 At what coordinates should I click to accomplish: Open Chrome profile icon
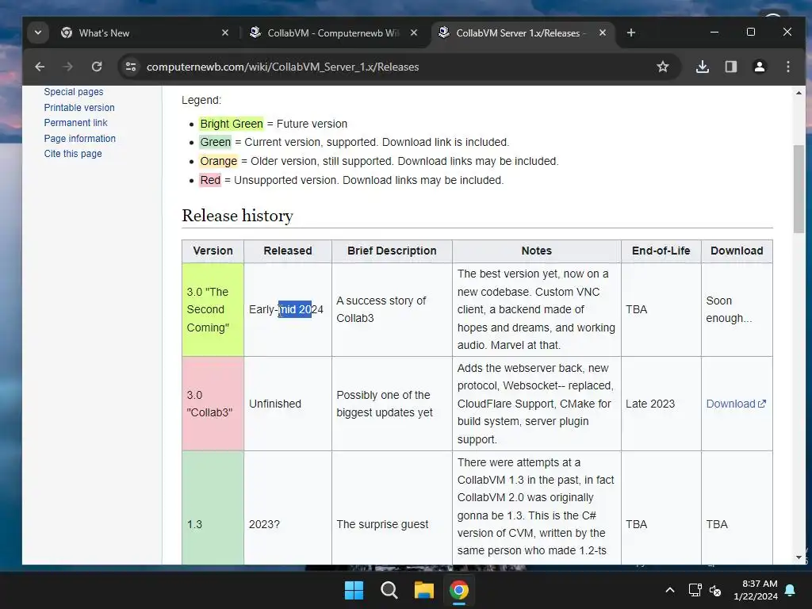pyautogui.click(x=759, y=67)
